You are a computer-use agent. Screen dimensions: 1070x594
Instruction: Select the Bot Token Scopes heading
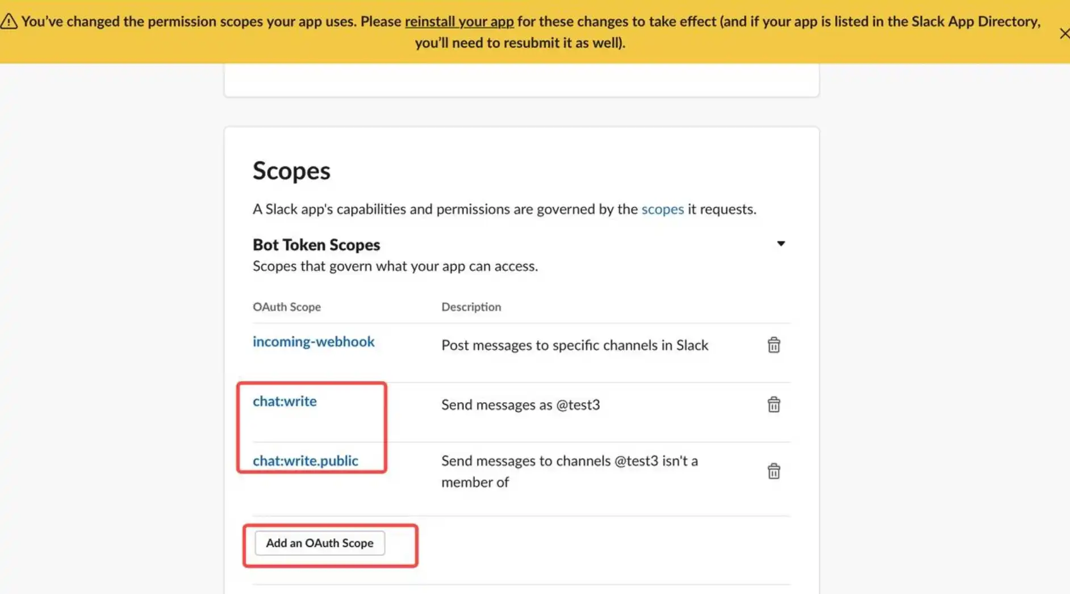tap(316, 245)
